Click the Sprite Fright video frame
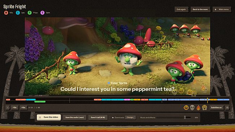Image resolution: width=235 pixels, height=132 pixels. coord(117,56)
